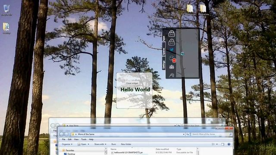The height and width of the screenshot is (155, 276).
Task: Click the Back arrow in the back App Store window
Action: (x=53, y=126)
